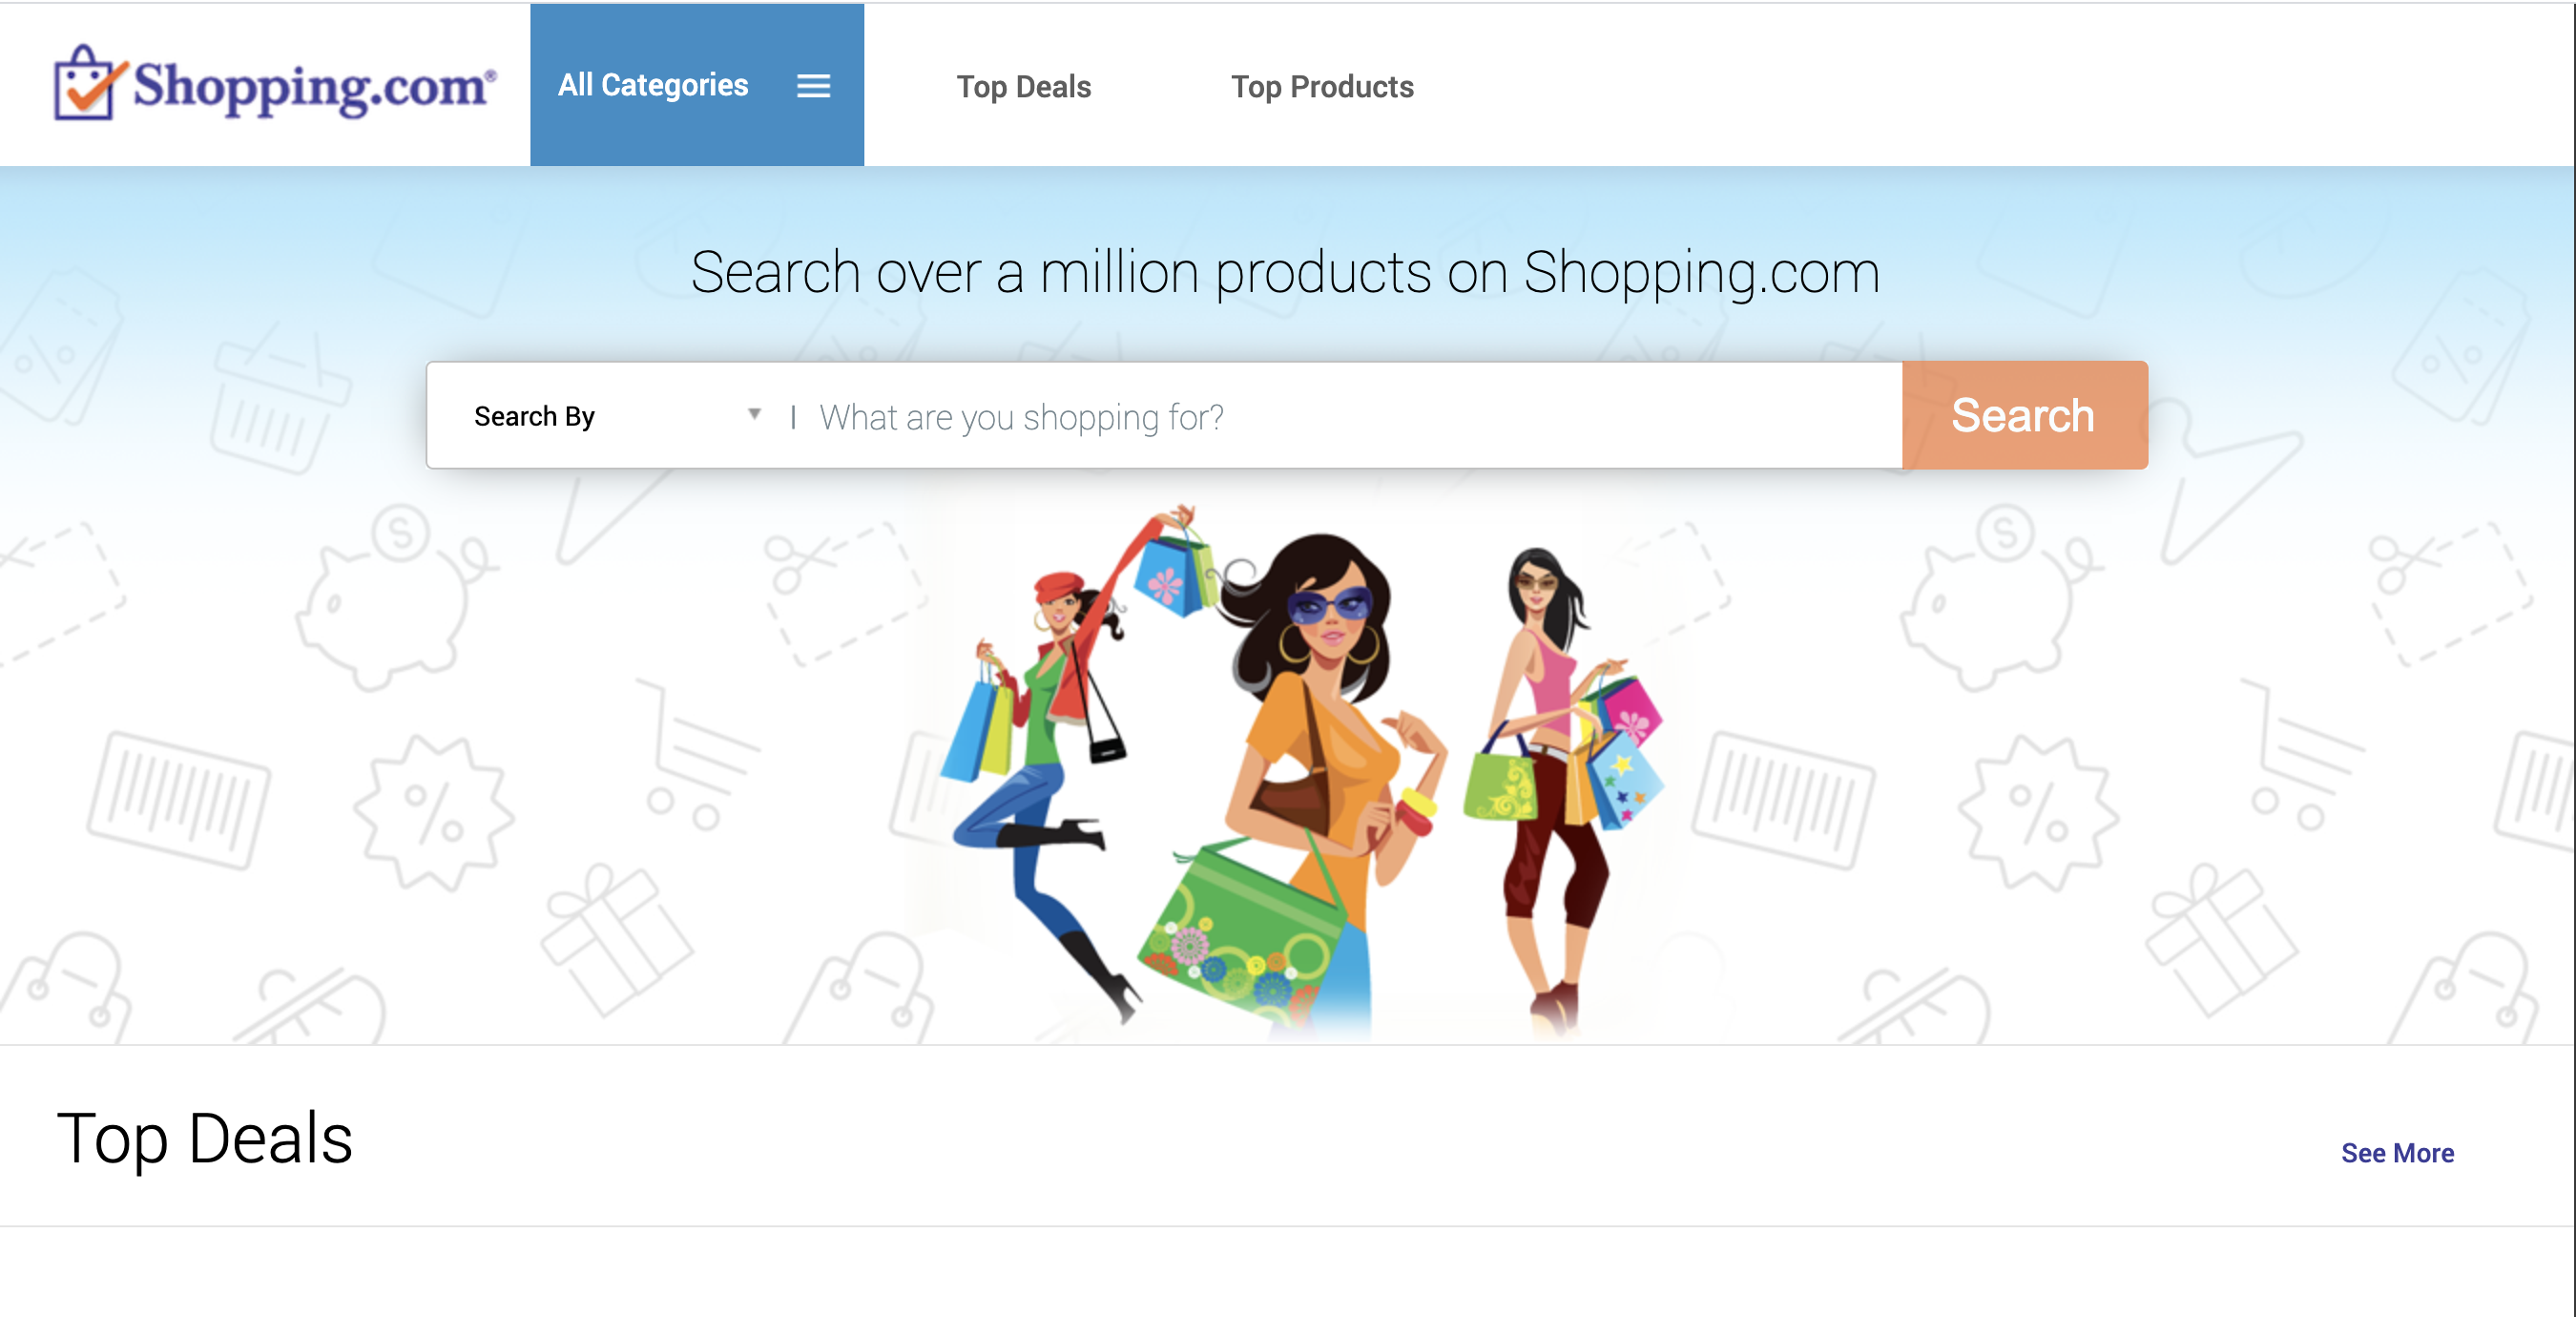Open the Top Products navigation item
2576x1317 pixels.
point(1322,87)
